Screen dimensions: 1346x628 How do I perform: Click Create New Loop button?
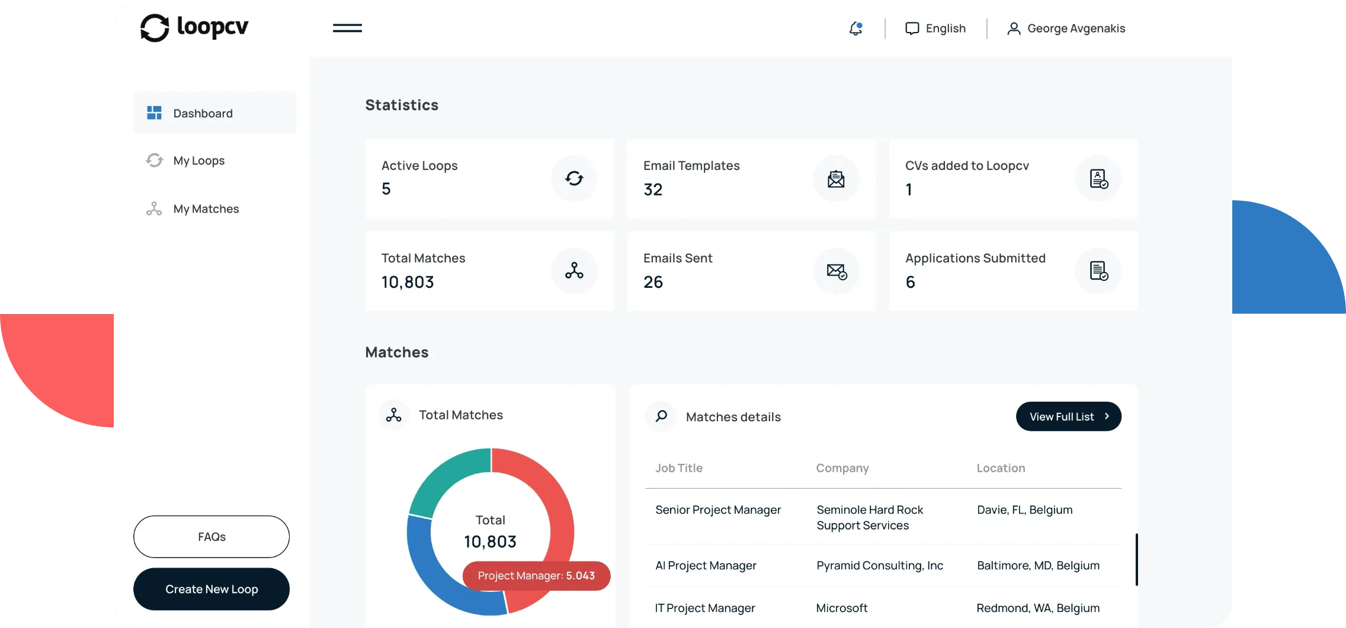(x=211, y=589)
